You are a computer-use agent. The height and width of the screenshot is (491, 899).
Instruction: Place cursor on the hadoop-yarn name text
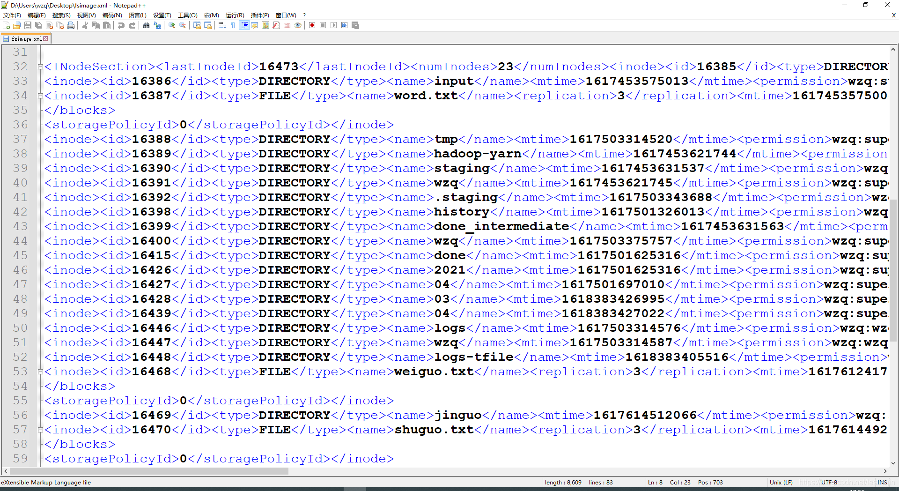[x=478, y=154]
